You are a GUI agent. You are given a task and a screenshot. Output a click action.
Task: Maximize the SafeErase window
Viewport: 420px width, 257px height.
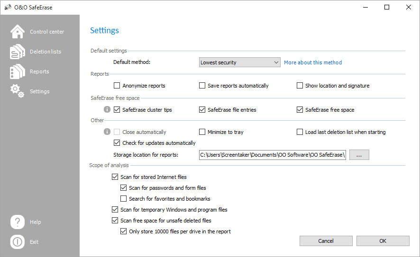pos(387,7)
